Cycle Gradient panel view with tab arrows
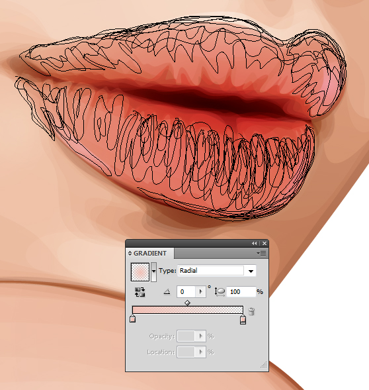 pyautogui.click(x=130, y=253)
